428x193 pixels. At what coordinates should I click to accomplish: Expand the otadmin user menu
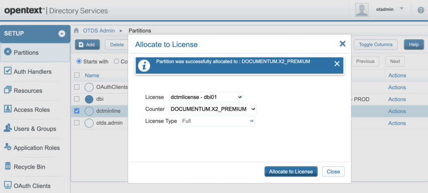[401, 9]
